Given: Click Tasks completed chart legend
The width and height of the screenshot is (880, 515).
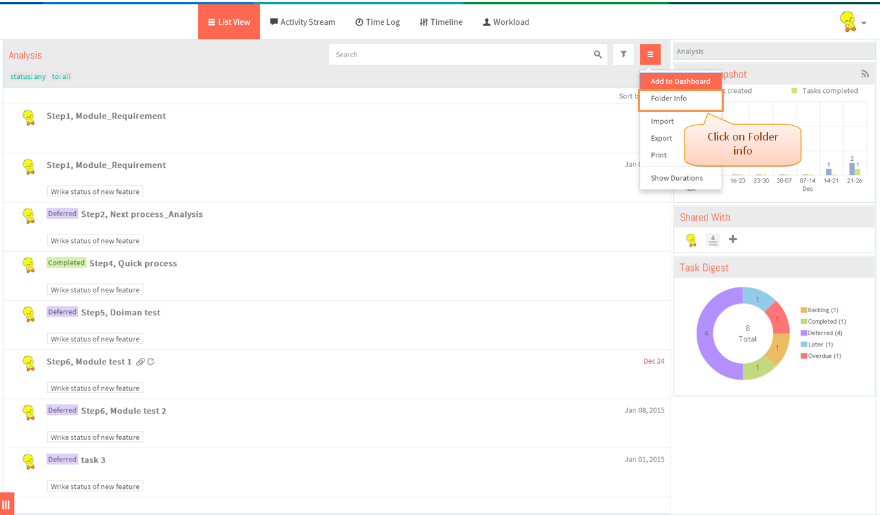Looking at the screenshot, I should [825, 91].
